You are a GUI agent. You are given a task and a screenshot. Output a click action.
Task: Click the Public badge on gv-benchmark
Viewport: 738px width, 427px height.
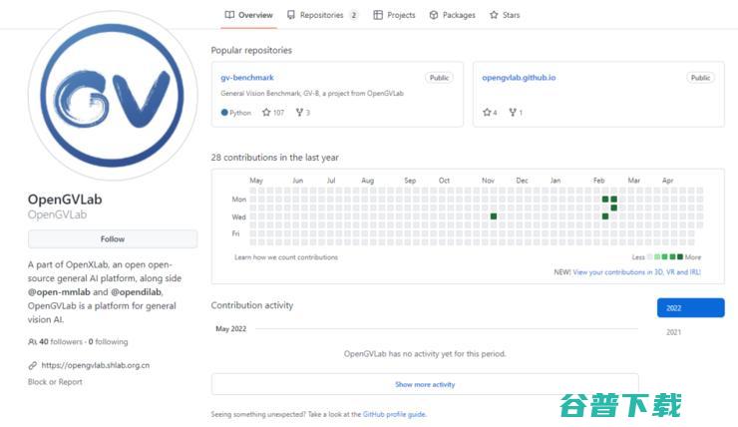[x=439, y=78]
